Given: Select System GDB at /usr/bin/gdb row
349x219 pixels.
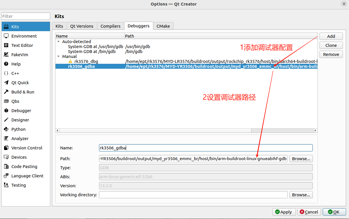Looking at the screenshot, I should tap(186, 47).
